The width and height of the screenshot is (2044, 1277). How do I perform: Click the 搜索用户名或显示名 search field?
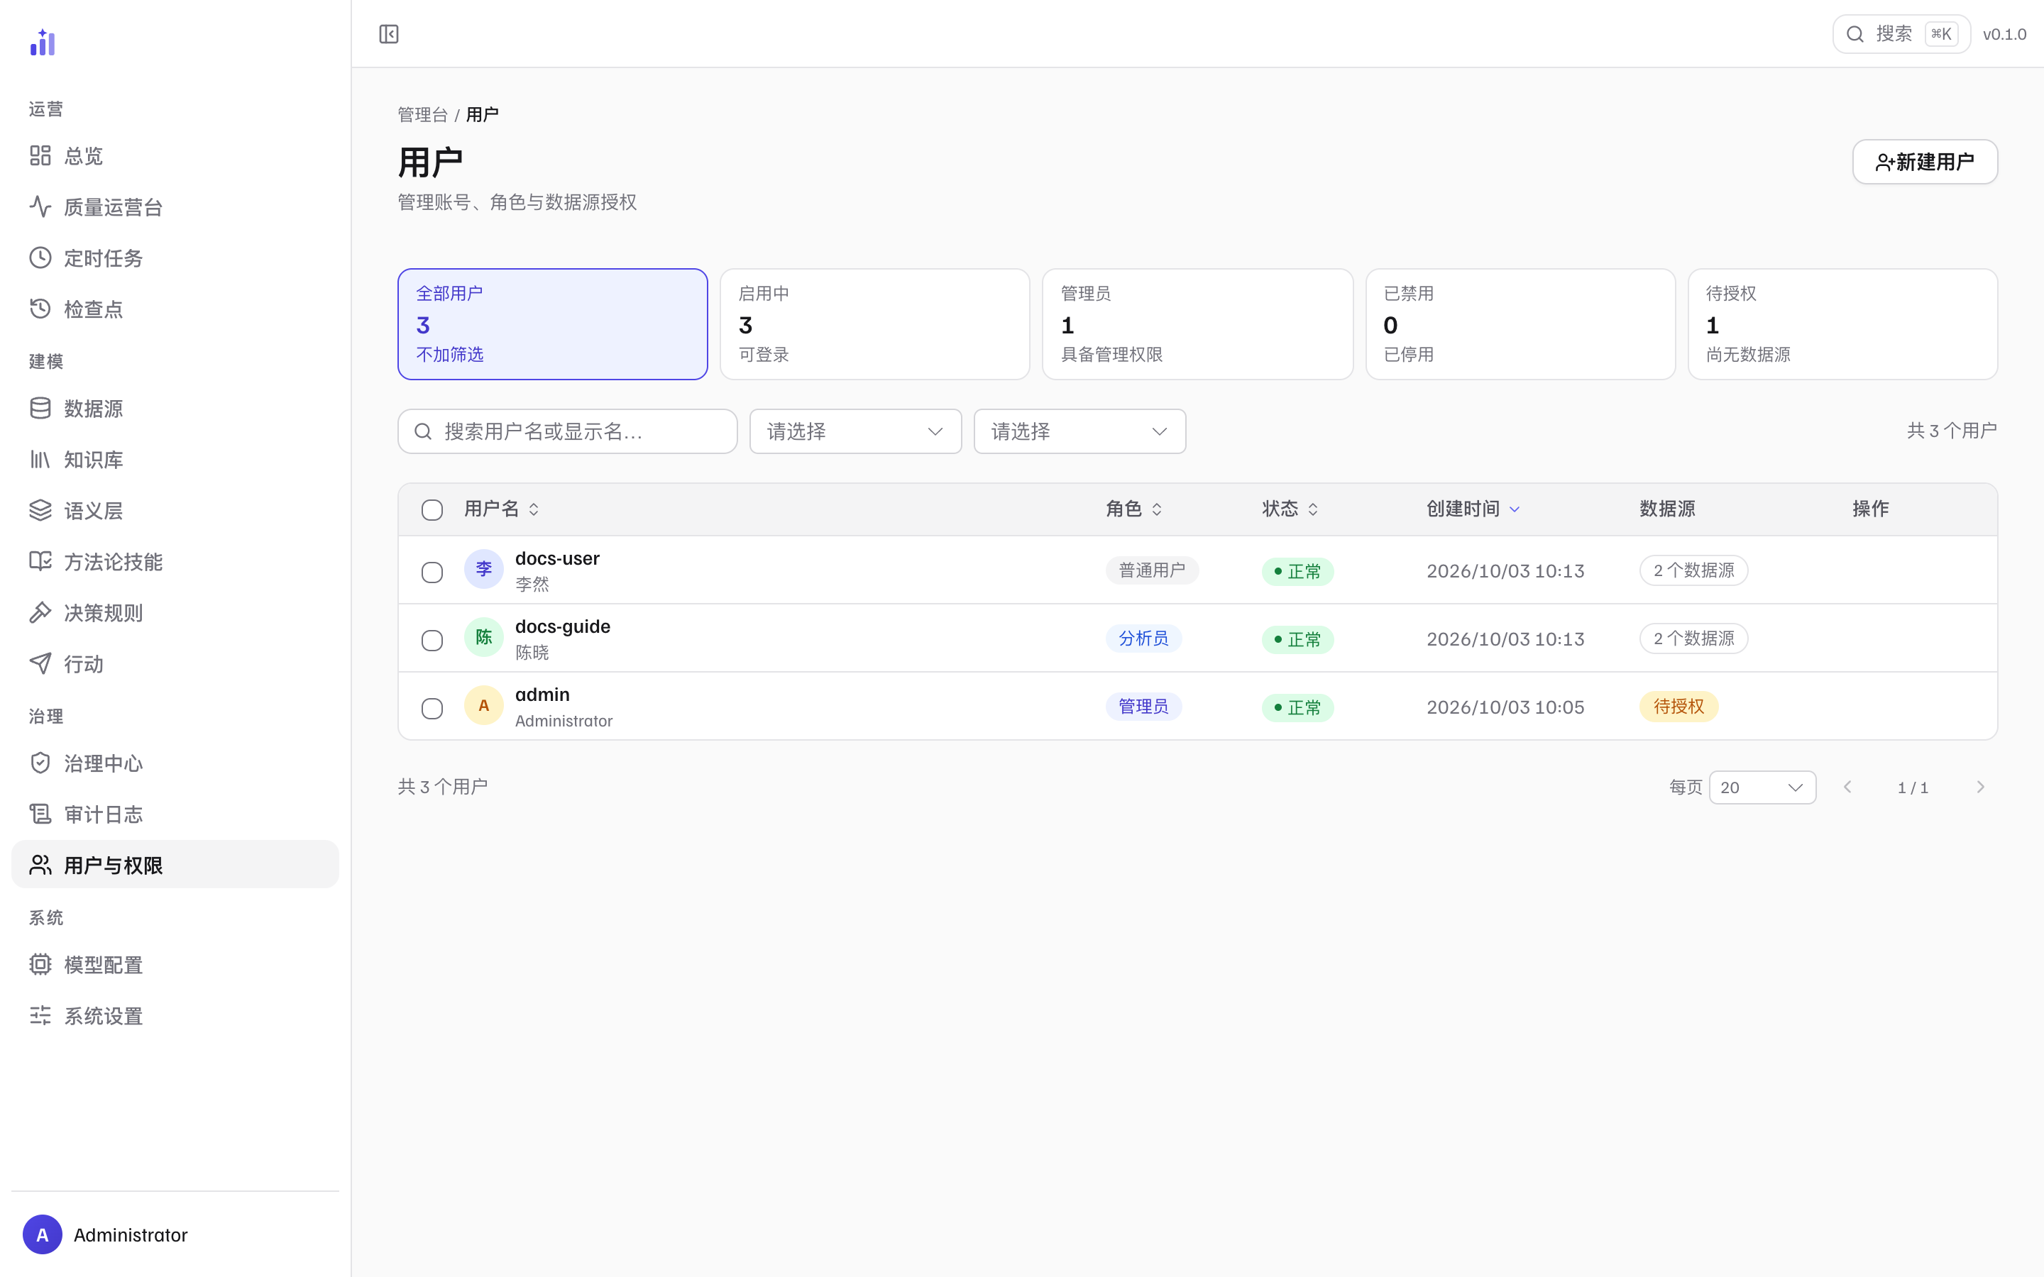(567, 431)
